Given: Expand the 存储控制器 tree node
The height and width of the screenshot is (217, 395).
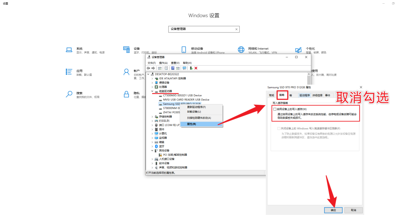Looking at the screenshot, I should pyautogui.click(x=152, y=117).
